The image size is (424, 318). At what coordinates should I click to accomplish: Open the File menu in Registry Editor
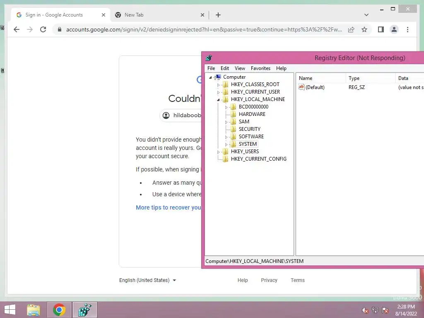(211, 68)
